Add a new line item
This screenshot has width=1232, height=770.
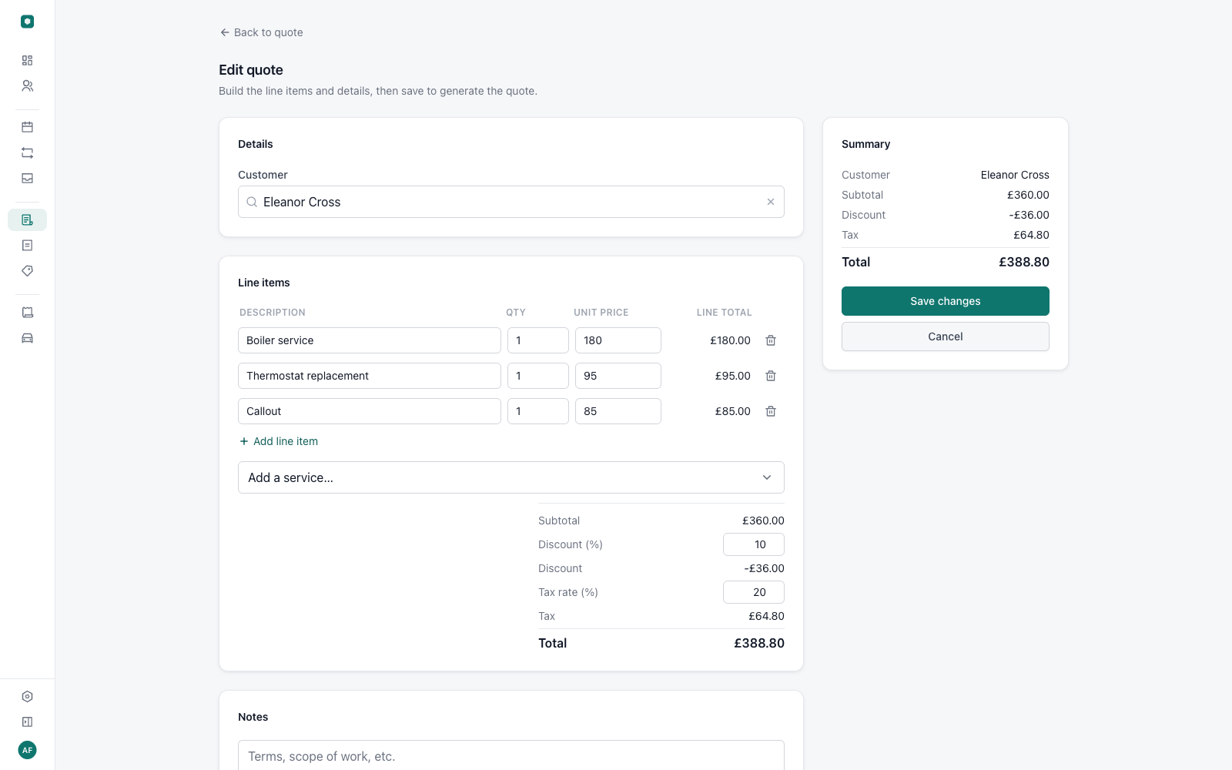click(279, 441)
